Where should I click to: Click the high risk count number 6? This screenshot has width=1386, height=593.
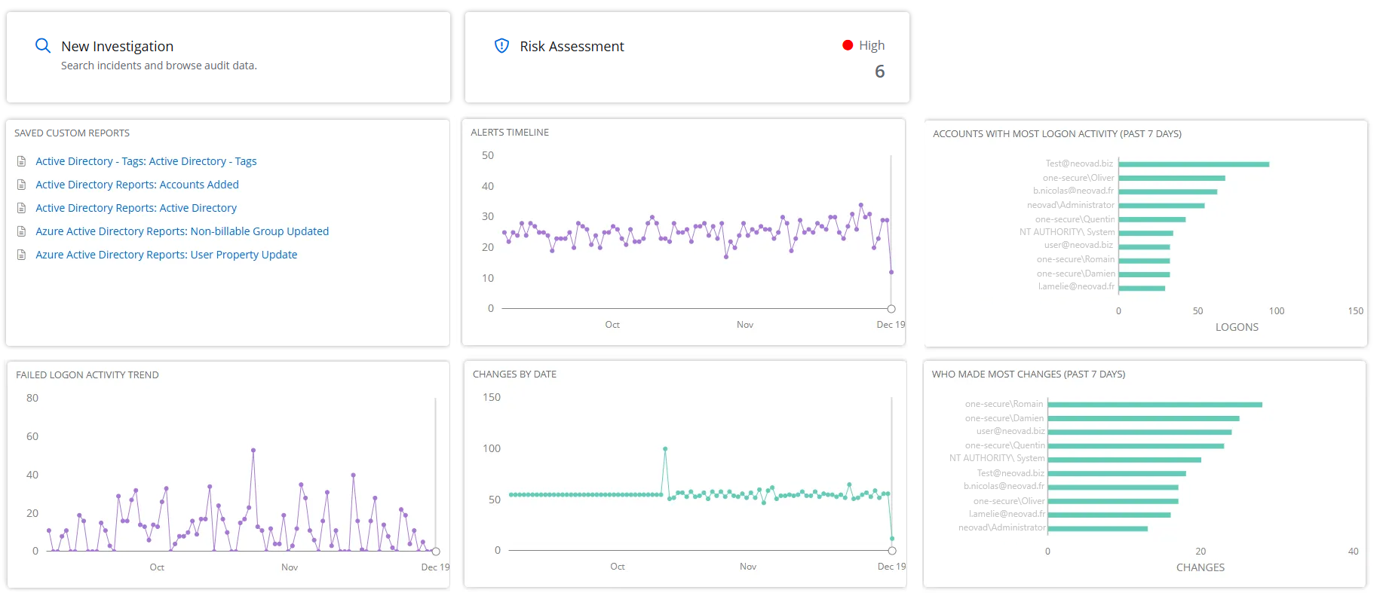[x=879, y=72]
